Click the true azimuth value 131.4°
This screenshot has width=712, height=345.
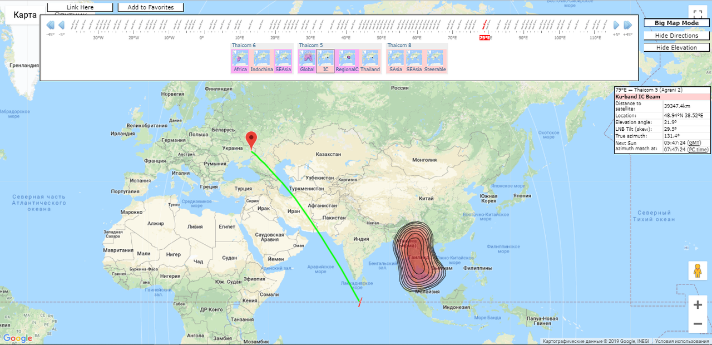pyautogui.click(x=672, y=136)
